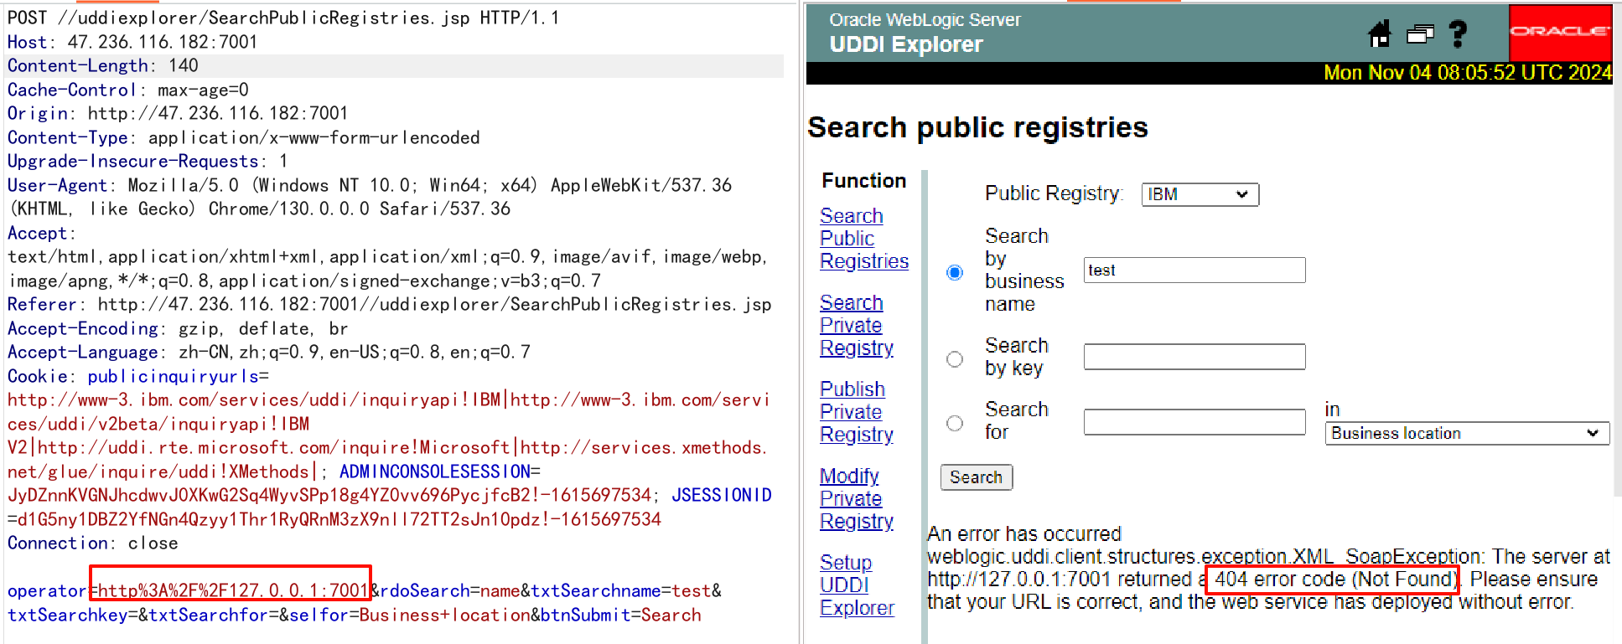Open Setup UDDI Explorer link
1622x644 pixels.
(x=857, y=585)
